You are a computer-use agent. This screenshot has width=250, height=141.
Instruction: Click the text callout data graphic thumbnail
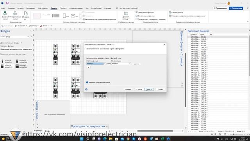click(46, 16)
